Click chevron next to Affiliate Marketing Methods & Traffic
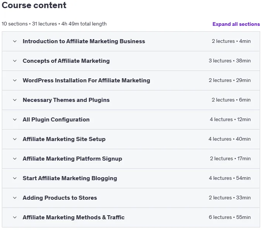 point(15,217)
